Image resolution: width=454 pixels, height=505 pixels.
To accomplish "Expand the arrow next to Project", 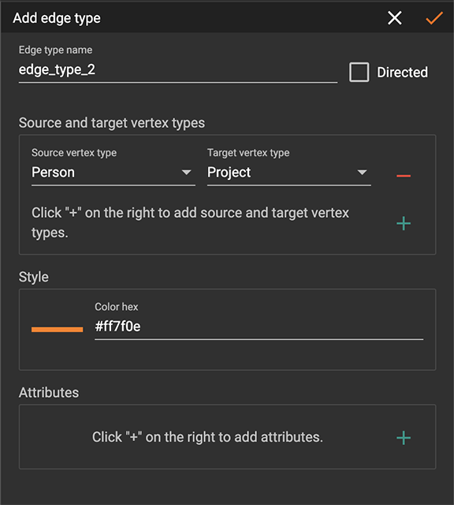I will click(362, 172).
